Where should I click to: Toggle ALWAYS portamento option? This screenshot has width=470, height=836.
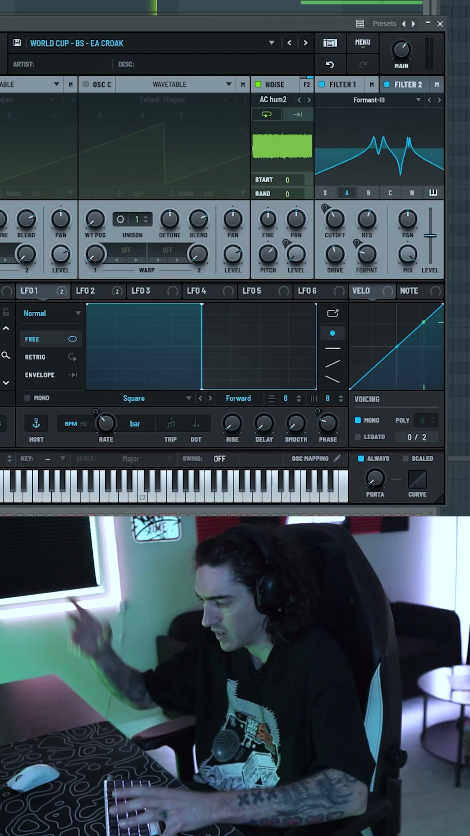[361, 458]
